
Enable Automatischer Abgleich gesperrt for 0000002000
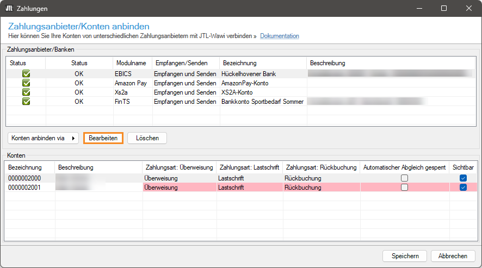pos(404,178)
